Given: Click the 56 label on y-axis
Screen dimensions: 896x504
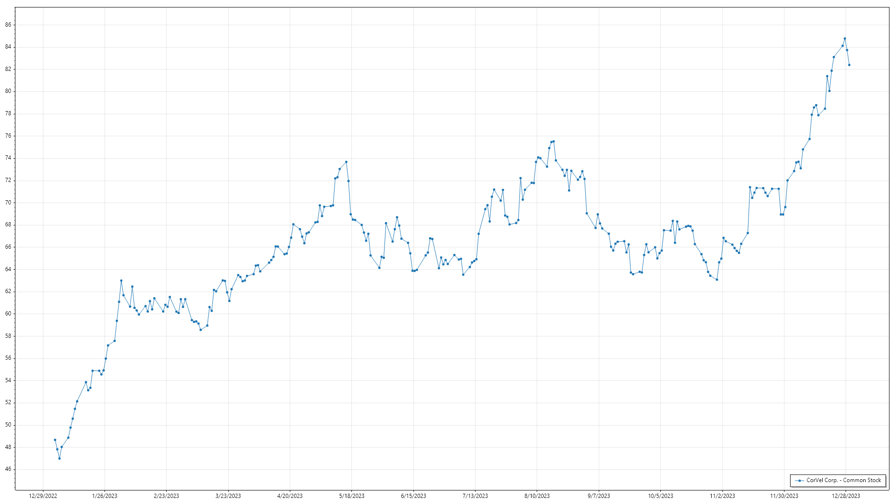Looking at the screenshot, I should [8, 358].
